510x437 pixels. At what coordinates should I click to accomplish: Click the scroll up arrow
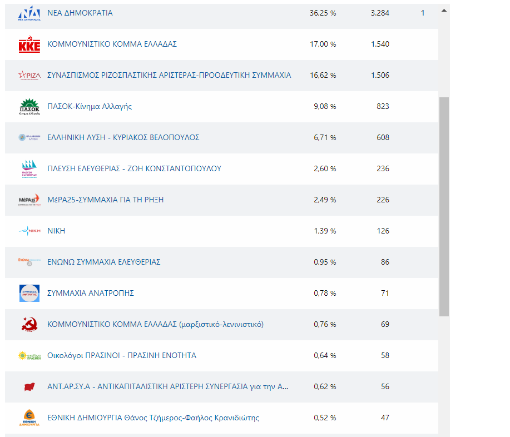tap(444, 10)
